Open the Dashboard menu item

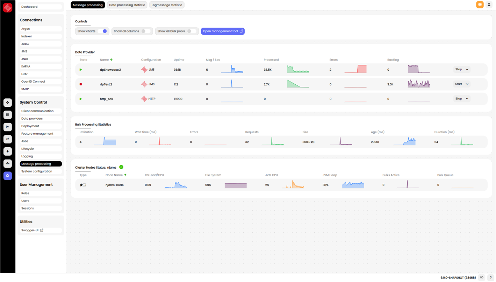41,7
